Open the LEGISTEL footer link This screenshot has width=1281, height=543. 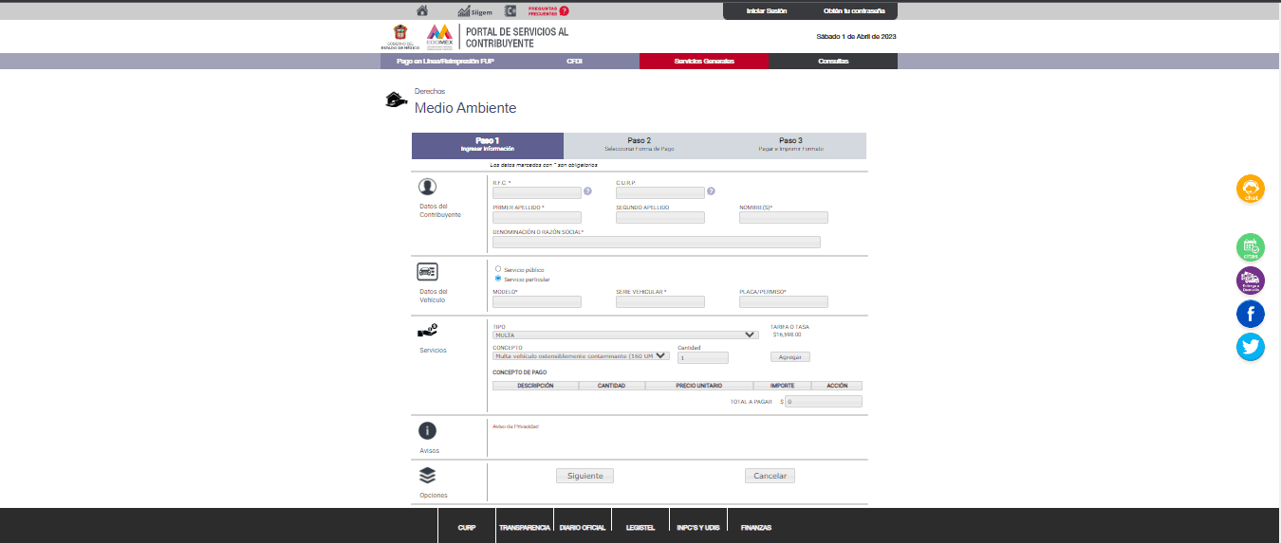tap(640, 527)
